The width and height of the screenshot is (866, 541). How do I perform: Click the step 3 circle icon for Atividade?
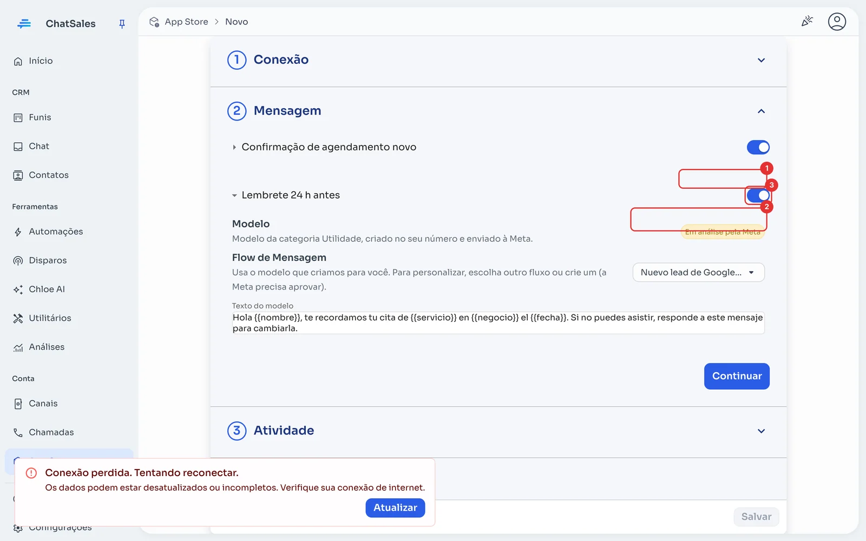tap(237, 431)
